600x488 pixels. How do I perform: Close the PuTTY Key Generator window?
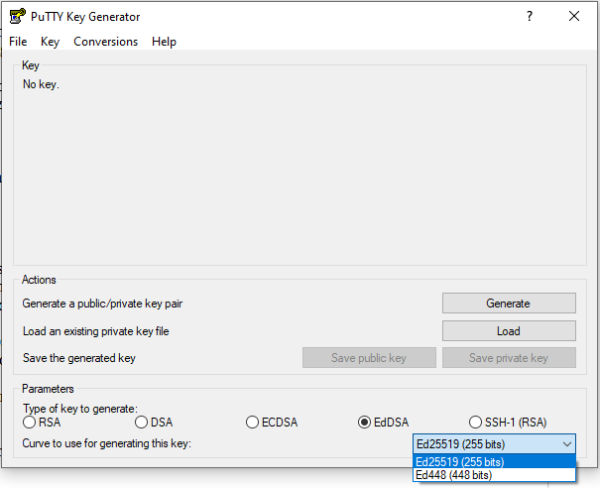tap(574, 17)
